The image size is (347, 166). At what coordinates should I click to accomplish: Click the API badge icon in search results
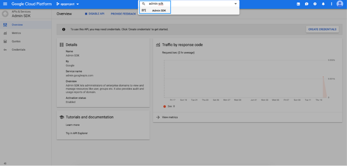point(144,10)
